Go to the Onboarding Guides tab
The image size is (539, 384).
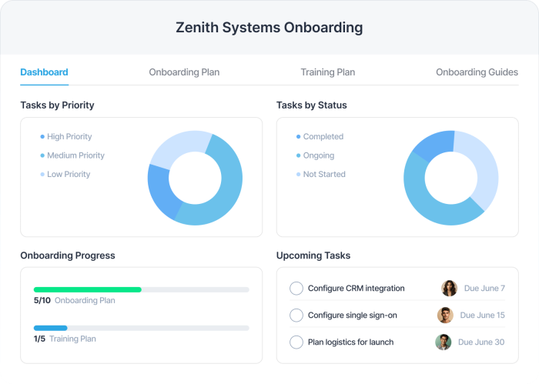click(x=477, y=72)
